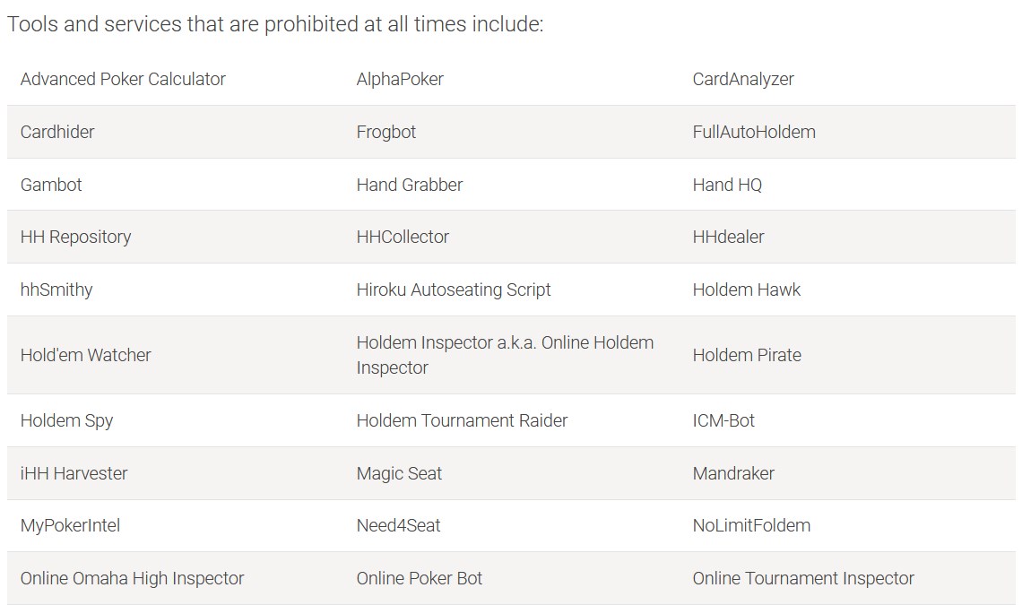
Task: Select Hiroku Autoseating Script text
Action: pyautogui.click(x=454, y=290)
